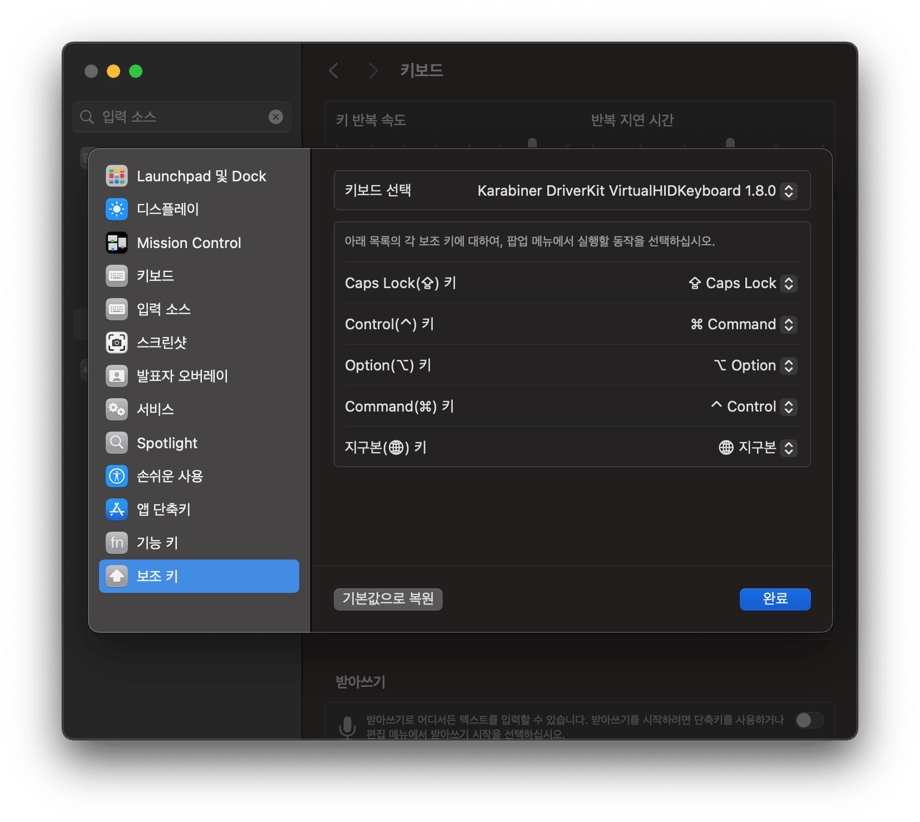Select the 발표자 오버레이 list row

click(199, 376)
